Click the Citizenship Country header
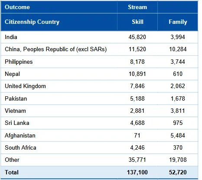Screen dimensions: 202x180 pos(32,22)
